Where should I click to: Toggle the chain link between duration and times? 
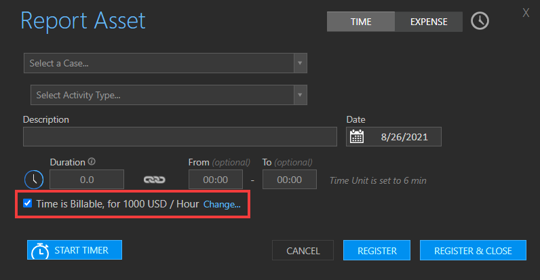click(154, 180)
